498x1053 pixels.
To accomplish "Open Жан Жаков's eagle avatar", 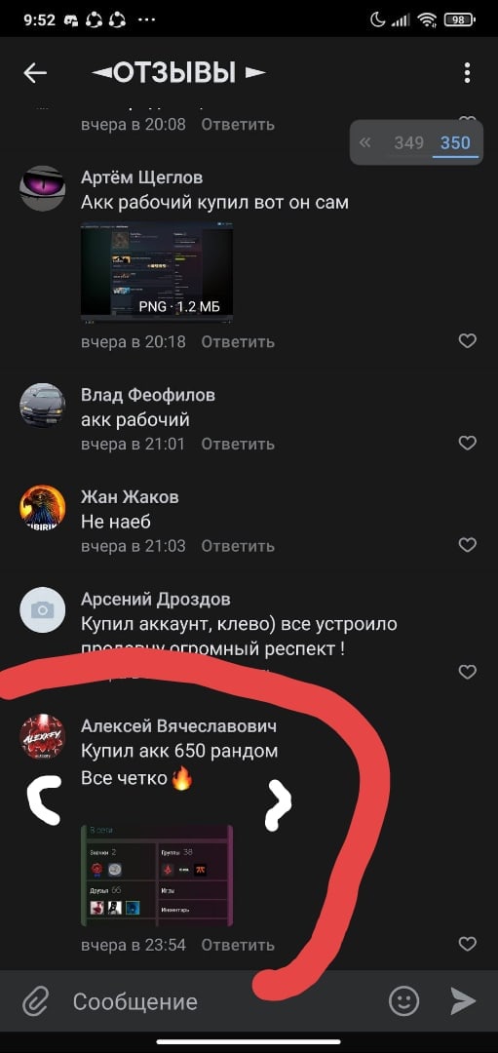I will click(42, 508).
